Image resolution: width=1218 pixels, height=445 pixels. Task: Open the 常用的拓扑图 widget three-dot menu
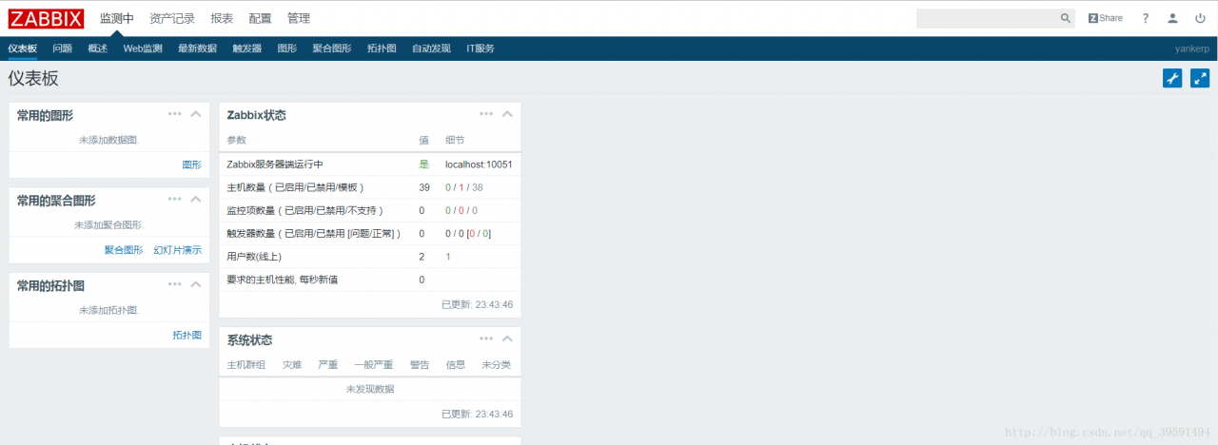coord(175,284)
